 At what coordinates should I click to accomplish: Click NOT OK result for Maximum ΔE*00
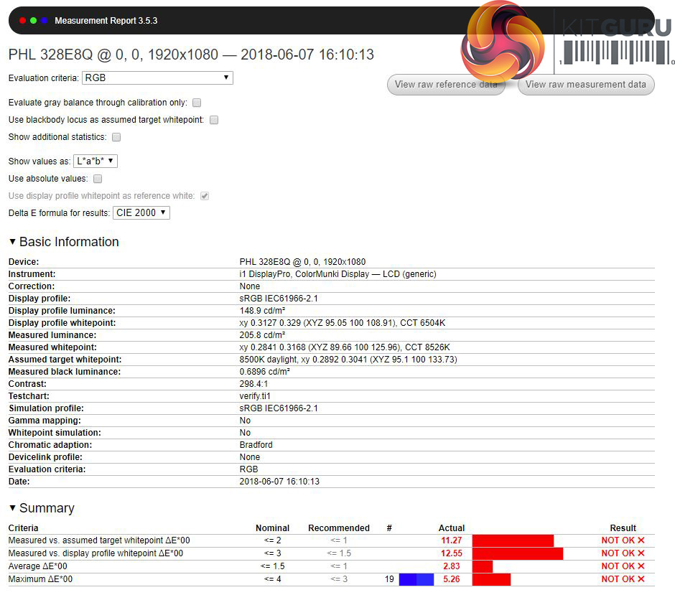point(623,579)
